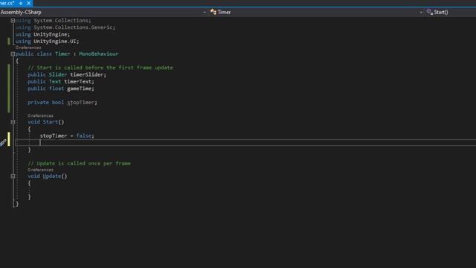Close the Timer.cs tab
The height and width of the screenshot is (268, 476).
click(28, 3)
